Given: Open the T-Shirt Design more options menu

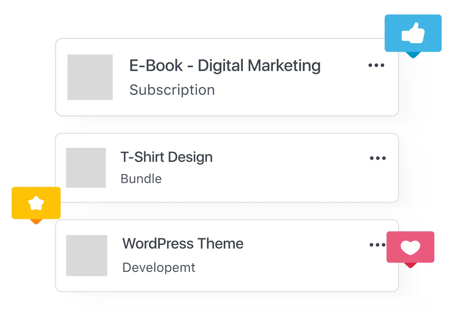Looking at the screenshot, I should (378, 158).
